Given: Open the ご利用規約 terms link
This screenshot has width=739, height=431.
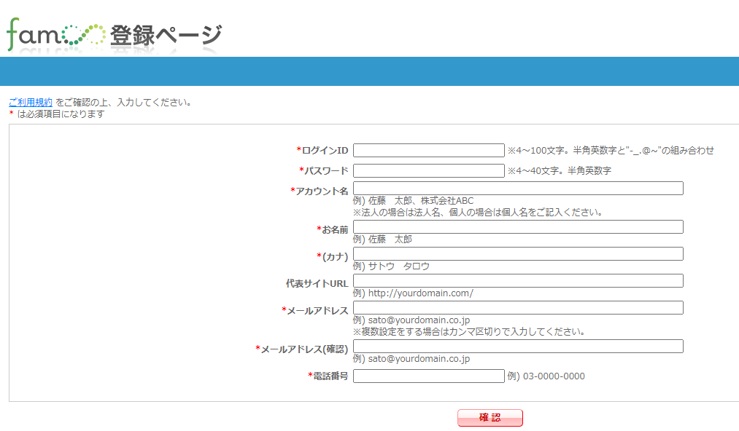Looking at the screenshot, I should click(31, 102).
